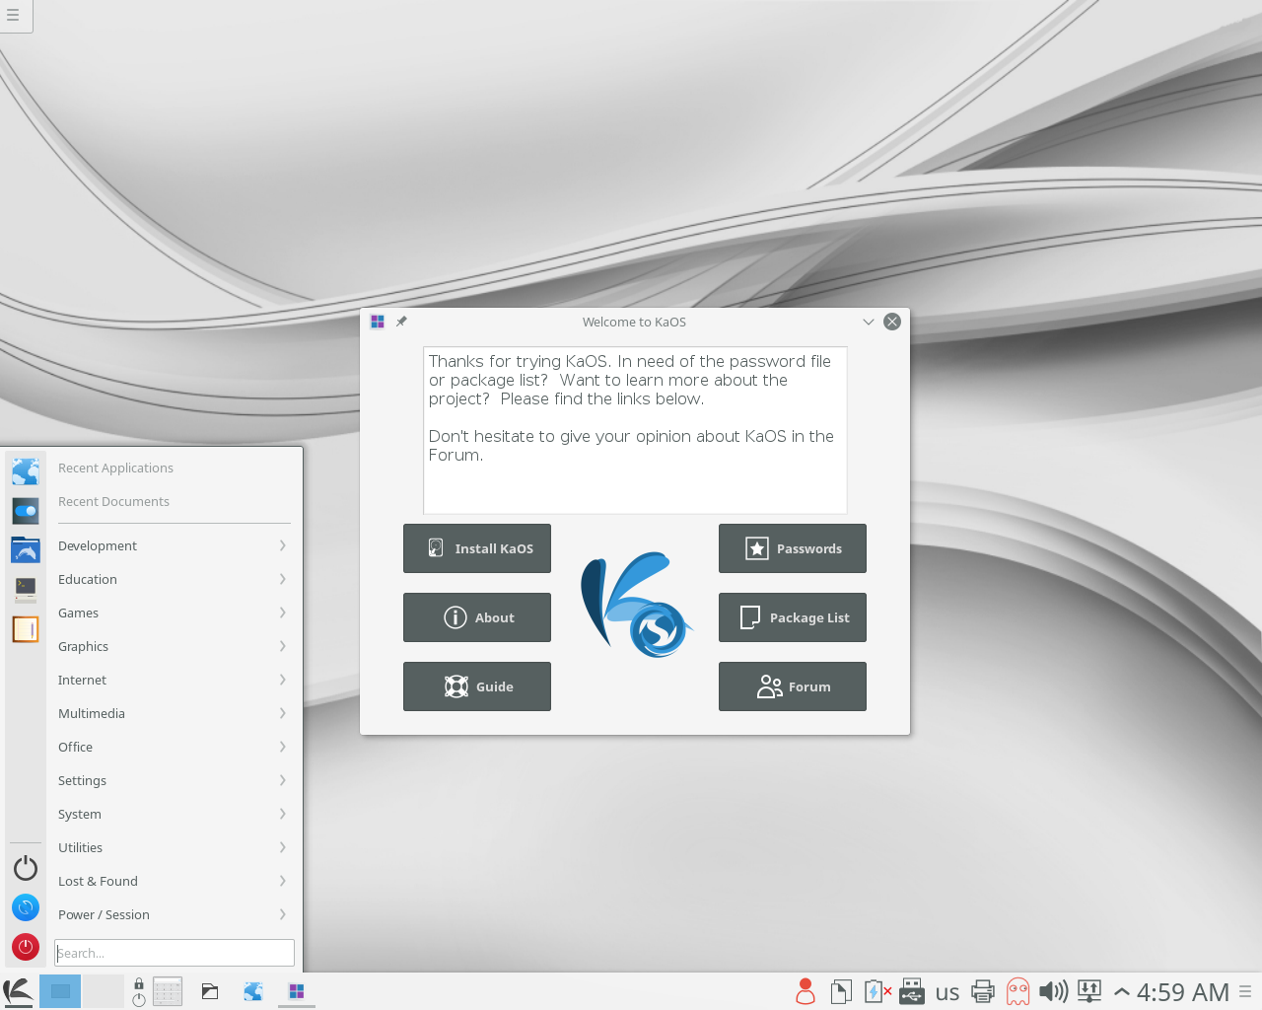
Task: Click the 4:59 AM clock
Action: point(1183,992)
